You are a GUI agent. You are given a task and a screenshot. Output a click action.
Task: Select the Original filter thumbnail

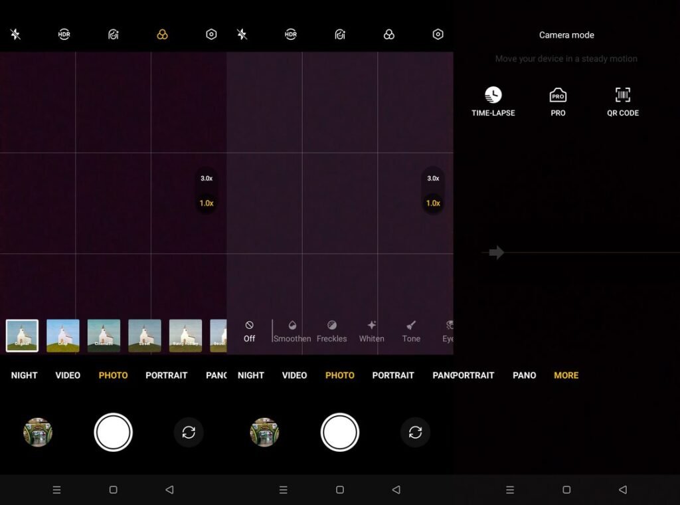pyautogui.click(x=22, y=336)
